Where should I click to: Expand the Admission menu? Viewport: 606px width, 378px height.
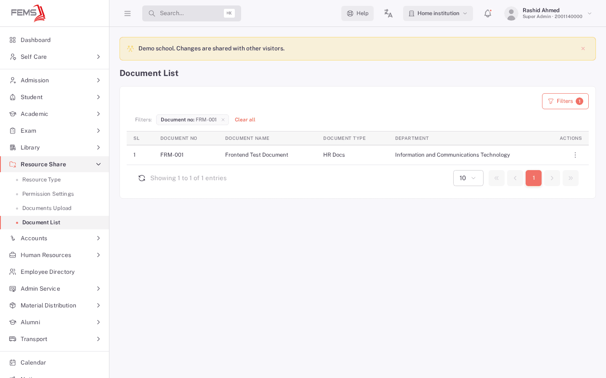pyautogui.click(x=55, y=80)
